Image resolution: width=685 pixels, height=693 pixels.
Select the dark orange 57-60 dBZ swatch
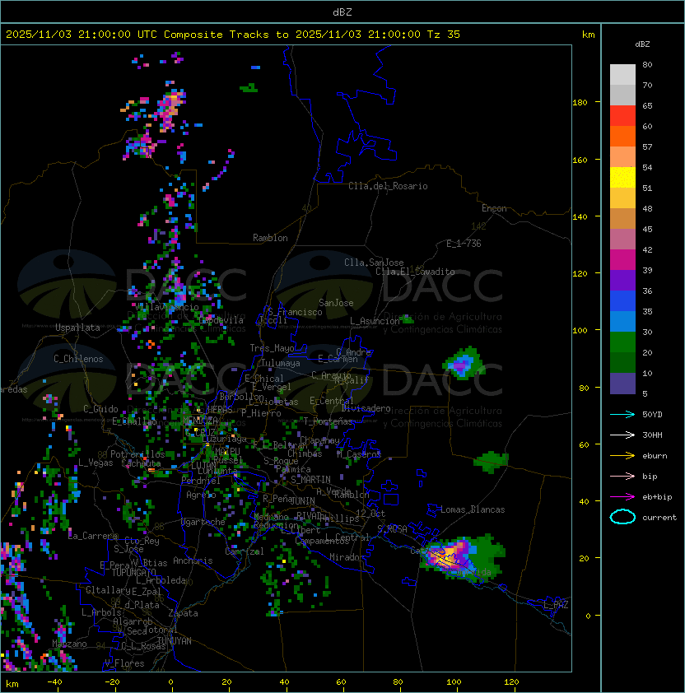pyautogui.click(x=622, y=137)
